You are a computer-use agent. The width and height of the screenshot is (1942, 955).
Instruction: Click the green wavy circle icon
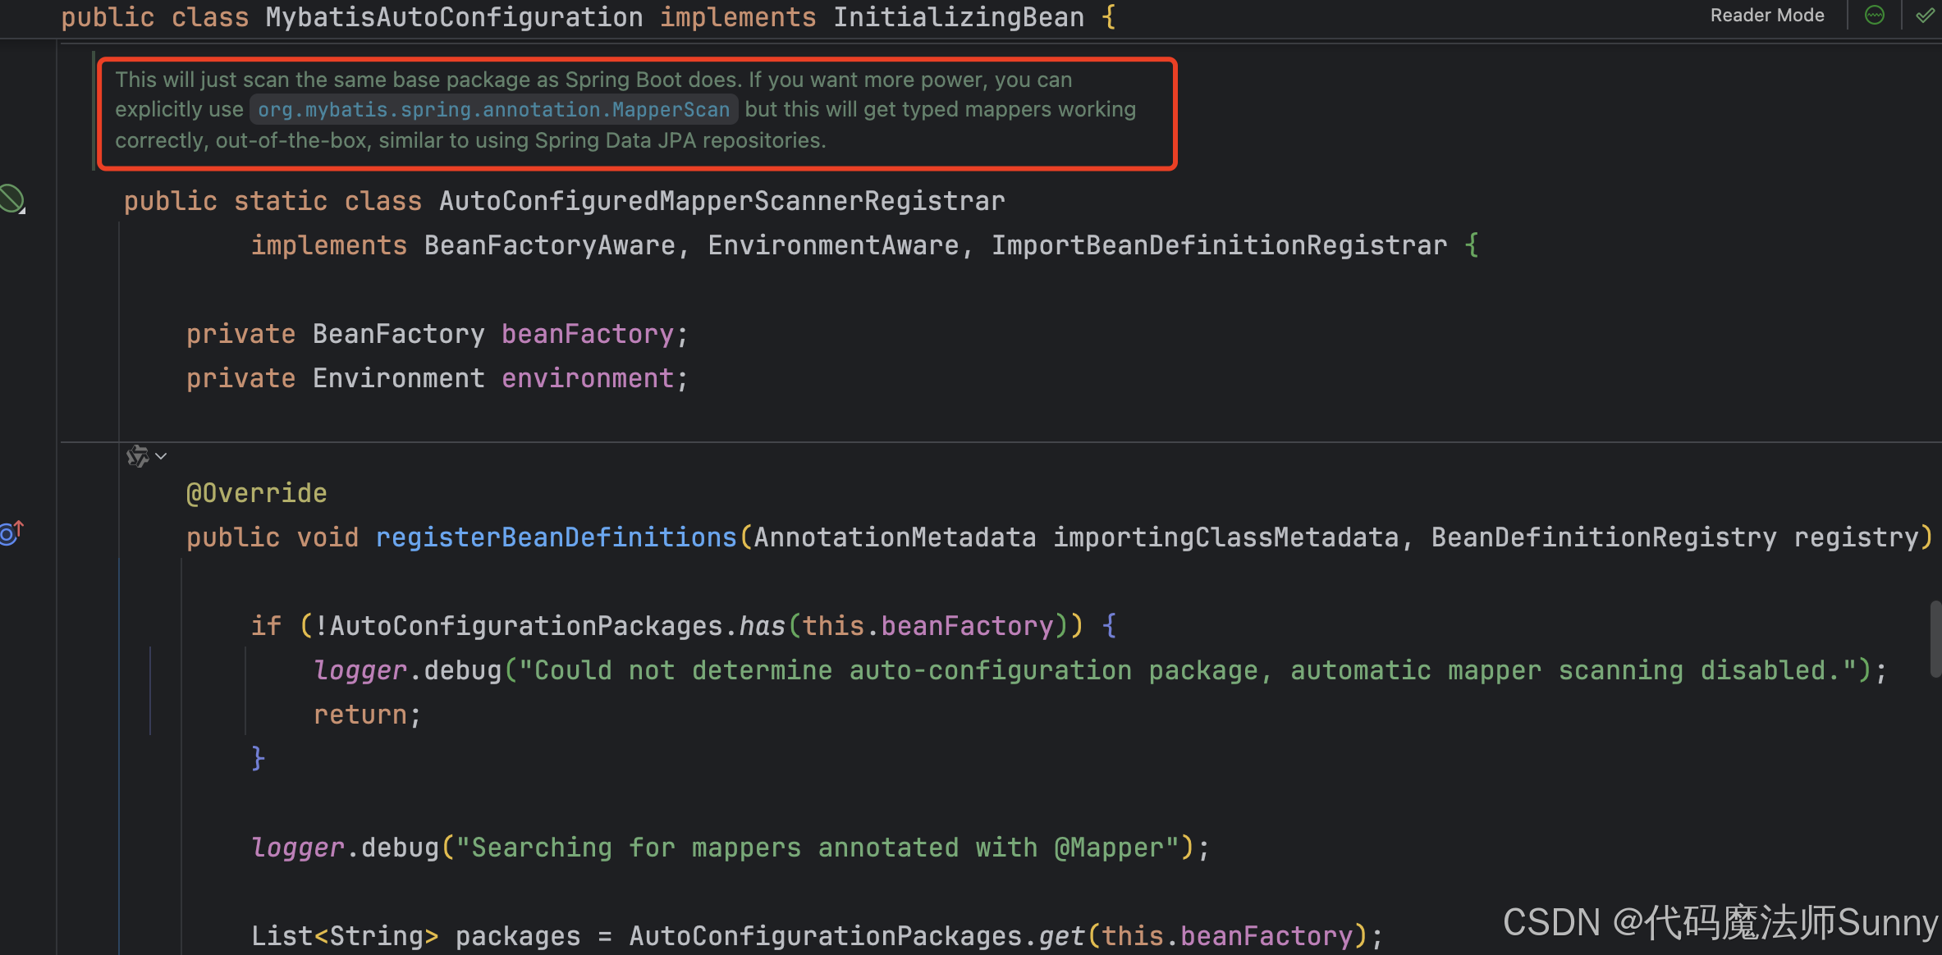[1875, 16]
